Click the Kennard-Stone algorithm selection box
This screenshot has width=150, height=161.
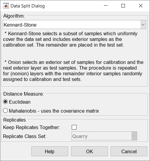tap(74, 24)
